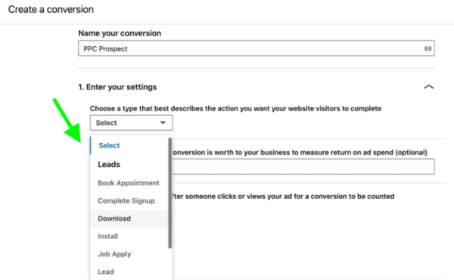Viewport: 454px width, 280px height.
Task: Click the conversion value input field
Action: pyautogui.click(x=303, y=166)
